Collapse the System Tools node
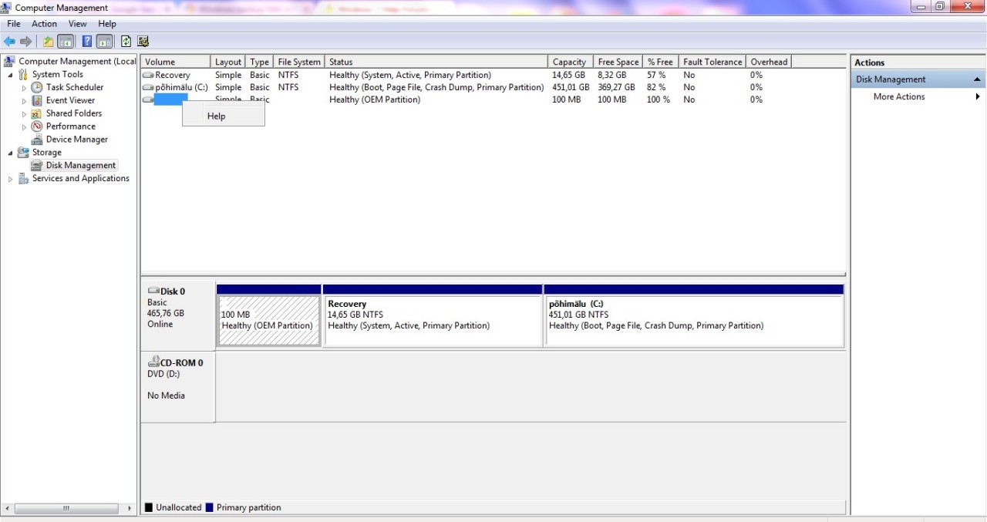 coord(11,75)
